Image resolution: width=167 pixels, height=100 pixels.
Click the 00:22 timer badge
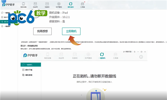4,1
